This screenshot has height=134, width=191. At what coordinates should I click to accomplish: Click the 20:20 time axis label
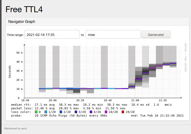point(80,100)
